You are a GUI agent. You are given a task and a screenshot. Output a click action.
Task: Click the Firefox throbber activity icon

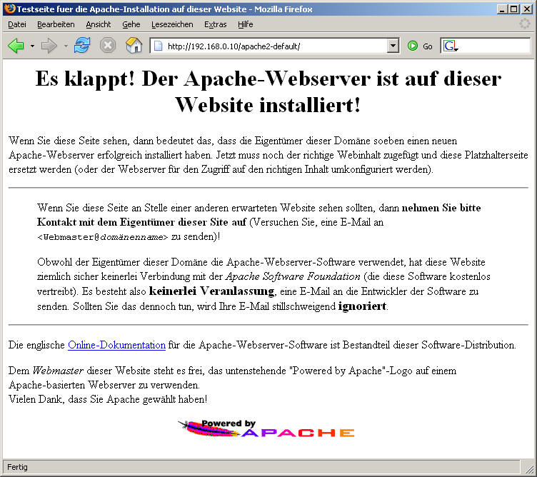click(x=525, y=24)
